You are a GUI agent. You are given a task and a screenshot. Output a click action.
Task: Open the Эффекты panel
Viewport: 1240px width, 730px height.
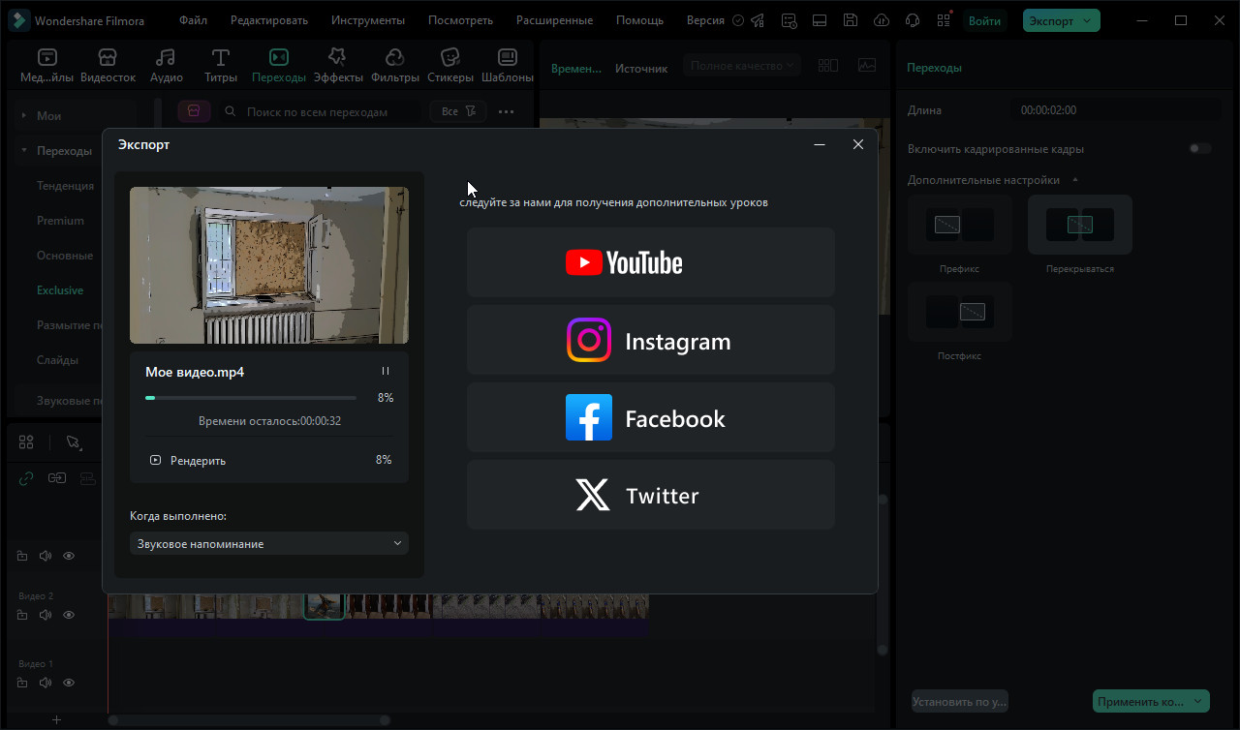pyautogui.click(x=337, y=66)
